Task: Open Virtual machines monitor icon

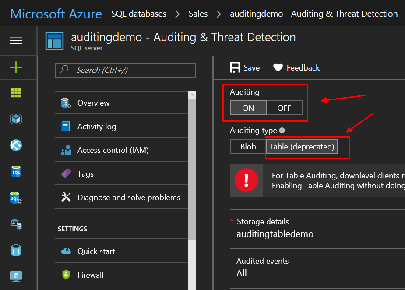Action: [x=16, y=276]
